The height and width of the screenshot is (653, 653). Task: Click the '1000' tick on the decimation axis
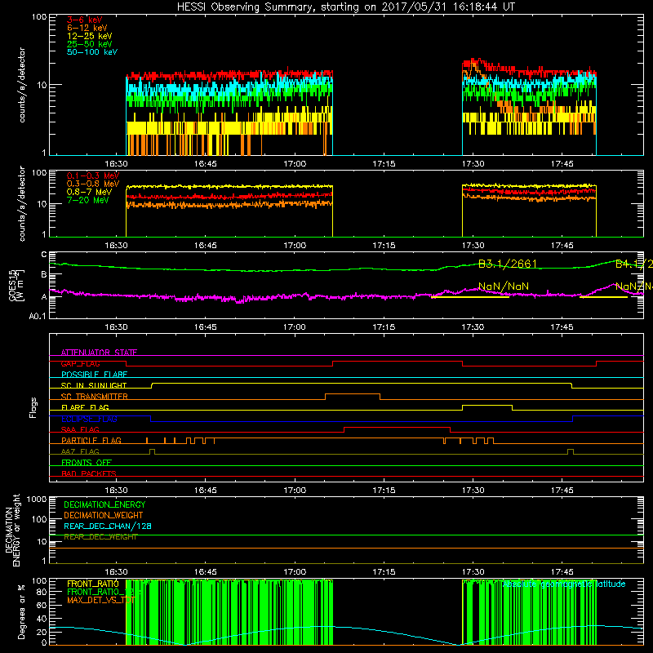point(37,500)
